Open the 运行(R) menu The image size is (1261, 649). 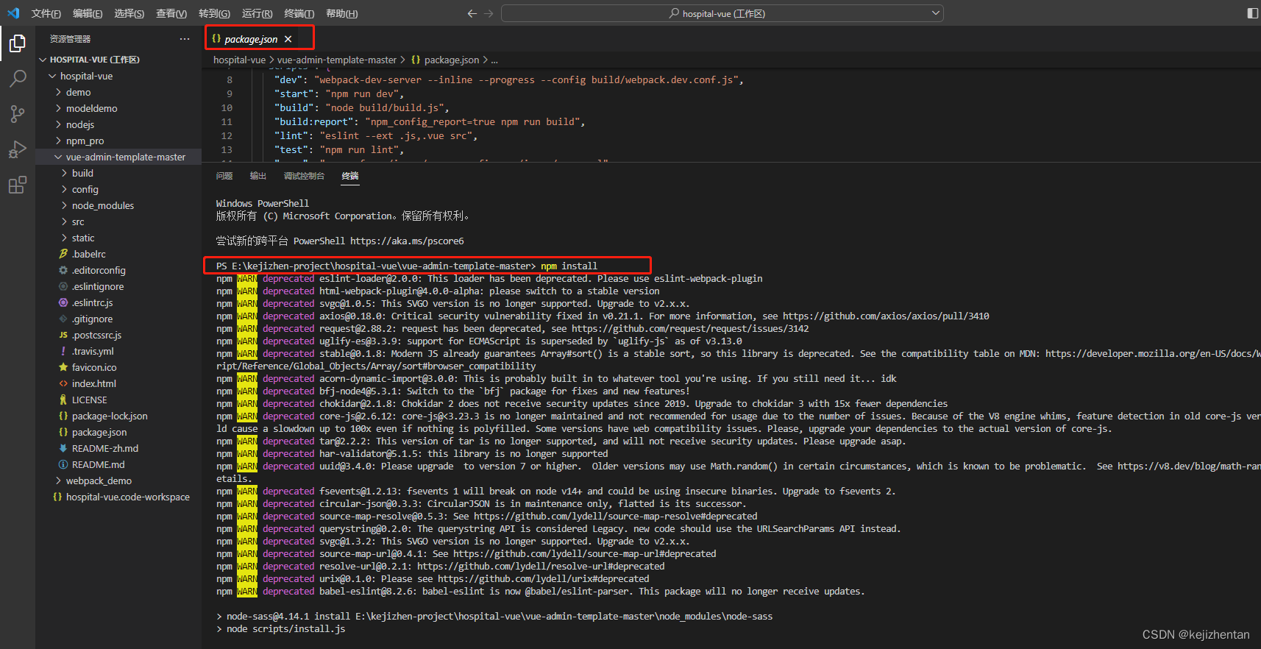click(257, 13)
